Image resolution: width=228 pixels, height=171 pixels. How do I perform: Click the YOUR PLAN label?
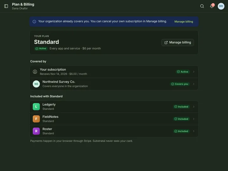coord(41,36)
